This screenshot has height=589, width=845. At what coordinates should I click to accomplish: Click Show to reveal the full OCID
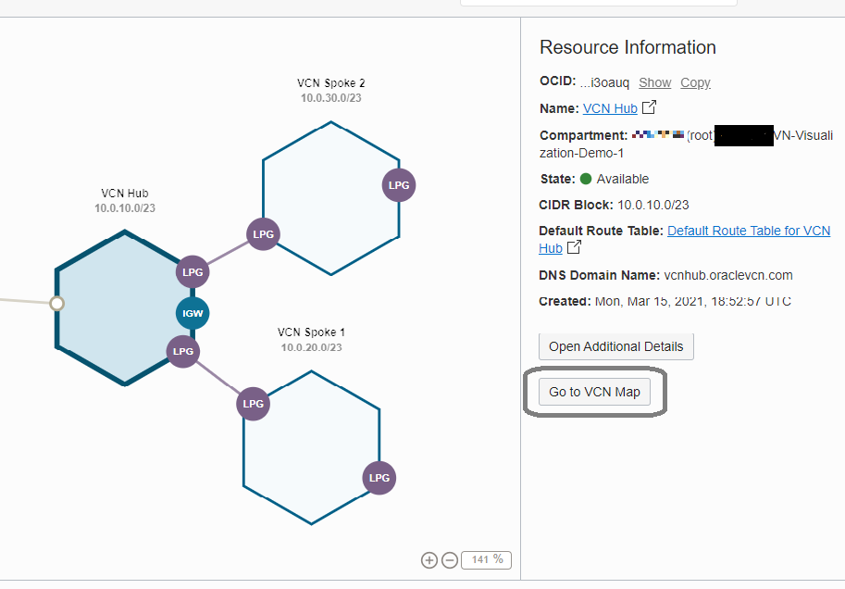654,82
